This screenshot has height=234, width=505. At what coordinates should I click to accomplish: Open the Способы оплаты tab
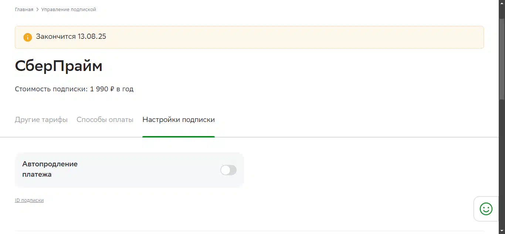[x=105, y=120]
